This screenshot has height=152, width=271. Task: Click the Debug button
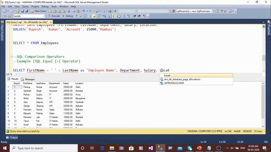tap(68, 16)
